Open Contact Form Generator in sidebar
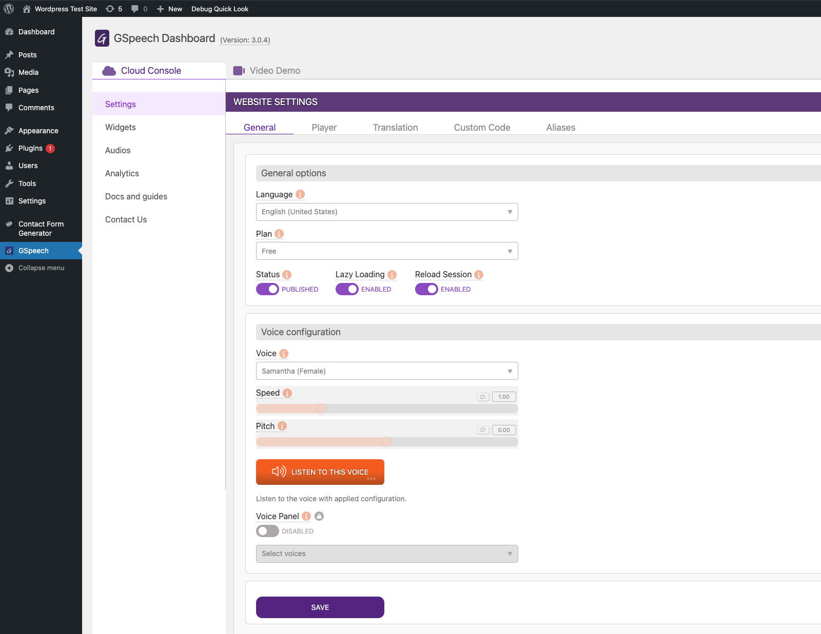 (41, 229)
